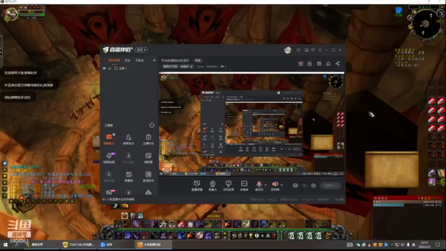446x251 pixels.
Task: Open Windows taskbar search
Action: click(x=17, y=245)
